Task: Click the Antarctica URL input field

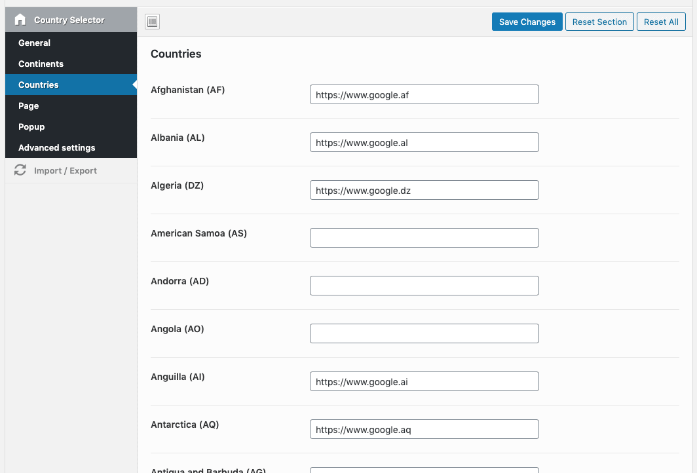Action: [x=424, y=428]
